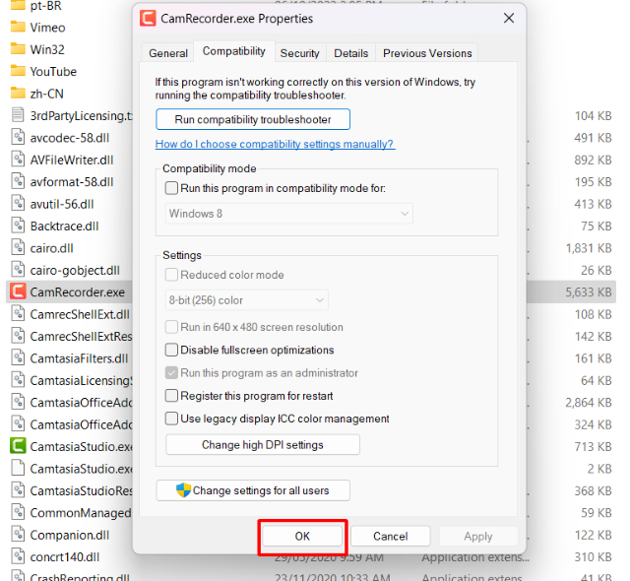Click the cairo-gobject.dll file icon
Viewport: 630px width, 581px height.
click(18, 270)
